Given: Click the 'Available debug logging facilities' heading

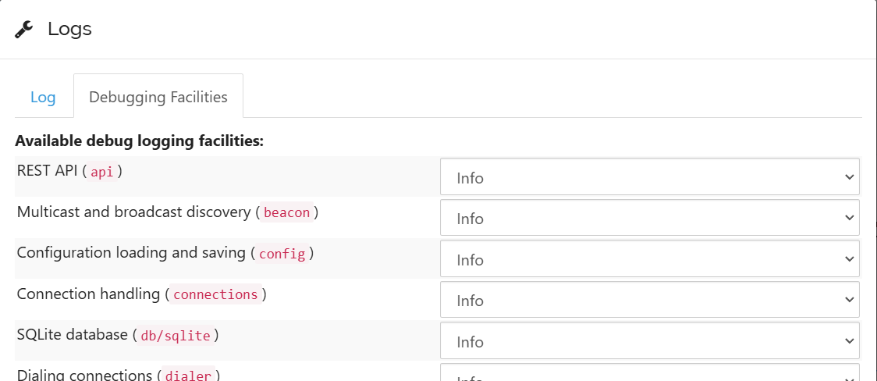Looking at the screenshot, I should pos(140,141).
